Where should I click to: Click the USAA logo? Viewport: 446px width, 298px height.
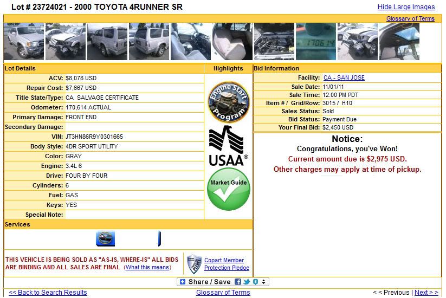tap(228, 146)
